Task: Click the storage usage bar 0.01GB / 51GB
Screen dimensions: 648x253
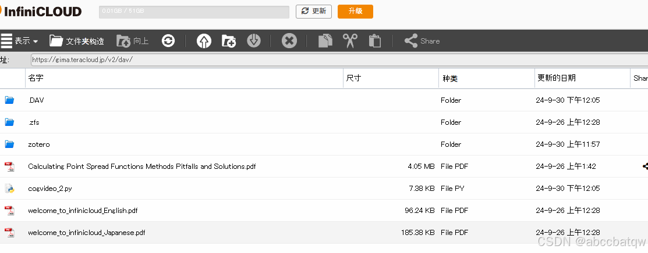Action: 194,12
